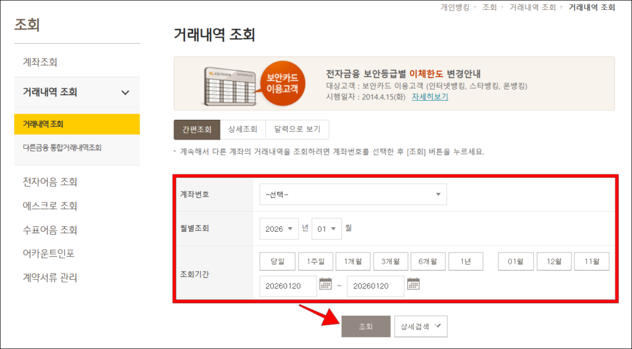
Task: Select the 1주일 period button
Action: point(315,261)
